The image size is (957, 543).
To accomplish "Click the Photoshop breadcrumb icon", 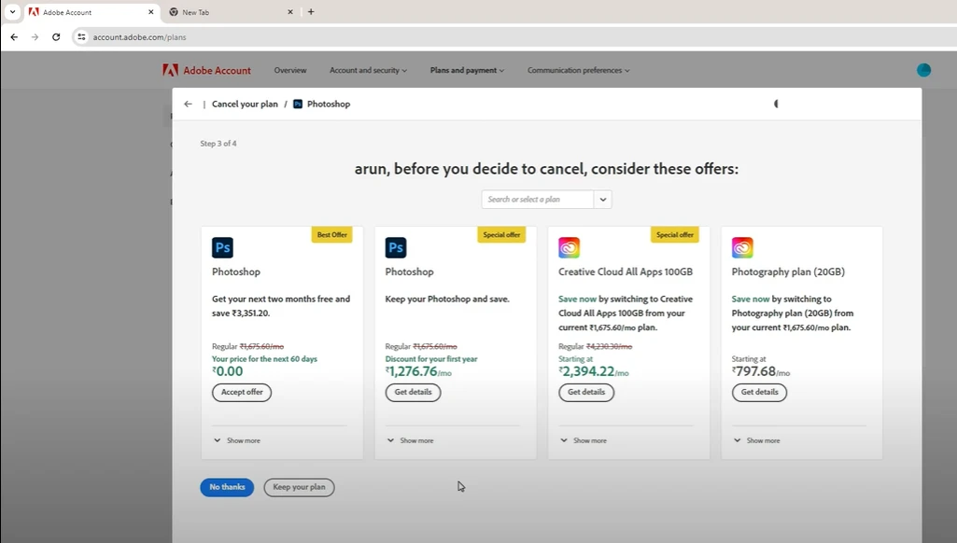I will point(298,104).
